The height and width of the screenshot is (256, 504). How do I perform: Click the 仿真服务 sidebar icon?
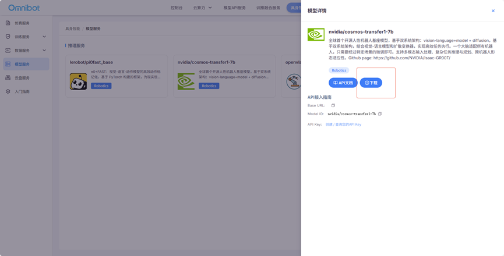pyautogui.click(x=8, y=23)
